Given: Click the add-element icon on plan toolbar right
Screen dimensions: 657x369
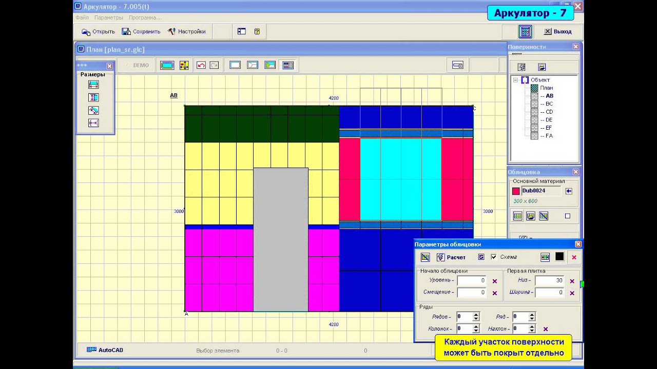Looking at the screenshot, I should click(x=458, y=65).
